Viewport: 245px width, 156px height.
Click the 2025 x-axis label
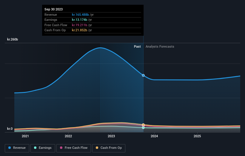197,136
